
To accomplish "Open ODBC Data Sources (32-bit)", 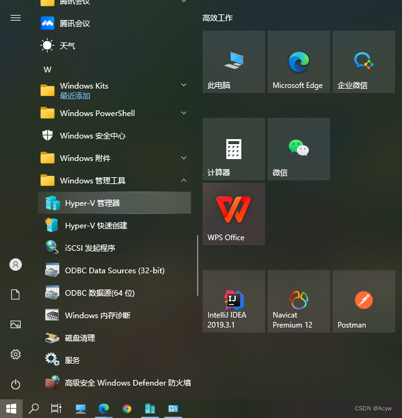I will click(x=114, y=270).
